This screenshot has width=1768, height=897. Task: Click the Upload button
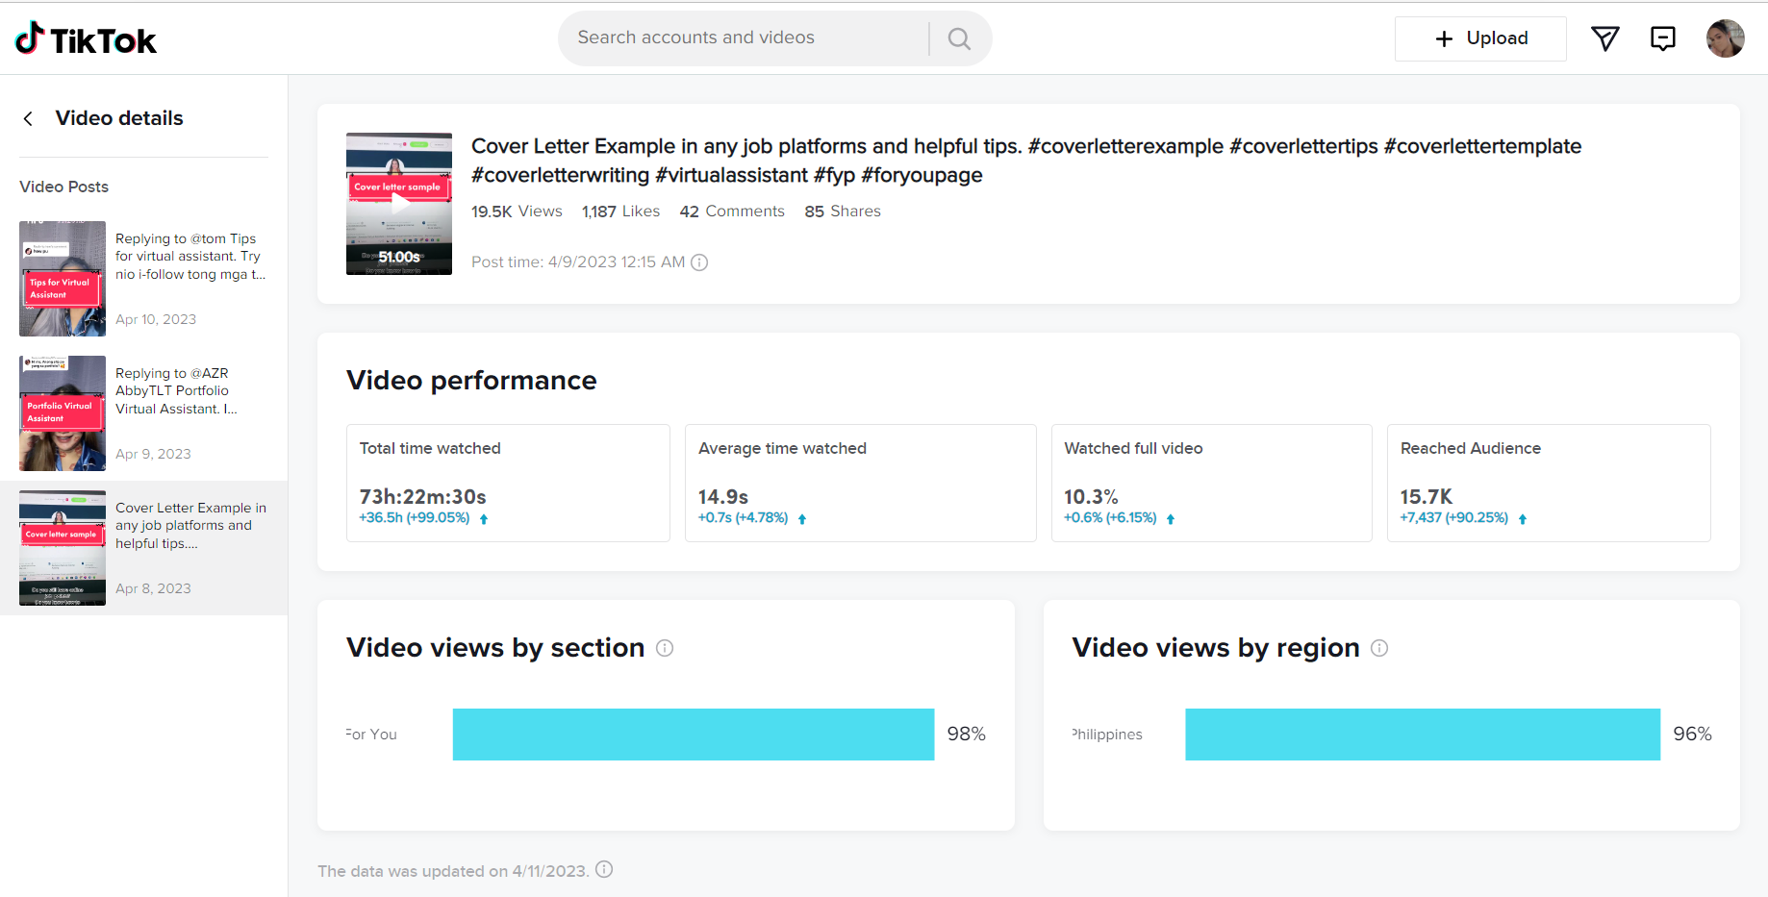(1480, 38)
